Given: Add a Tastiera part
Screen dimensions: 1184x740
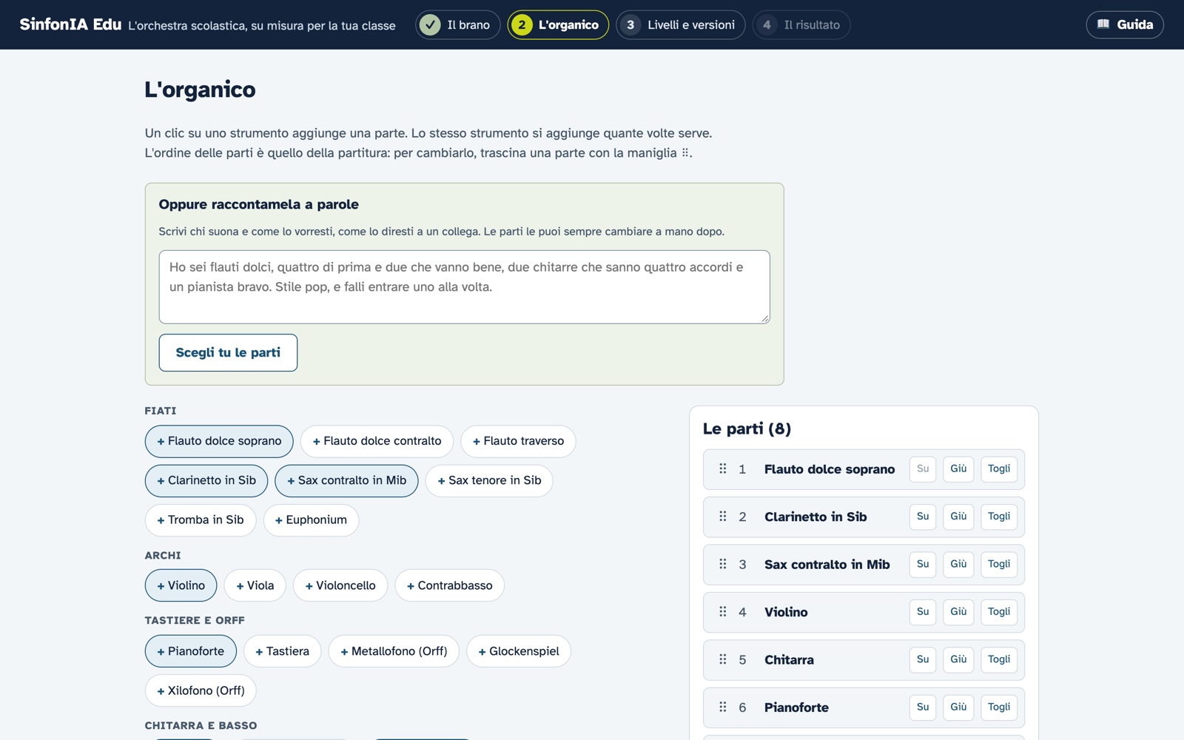Looking at the screenshot, I should click(x=282, y=651).
